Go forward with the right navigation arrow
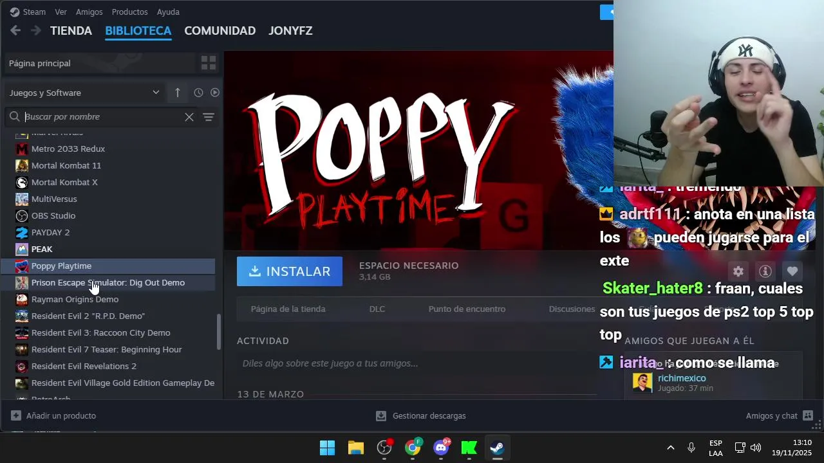The height and width of the screenshot is (463, 824). [36, 30]
